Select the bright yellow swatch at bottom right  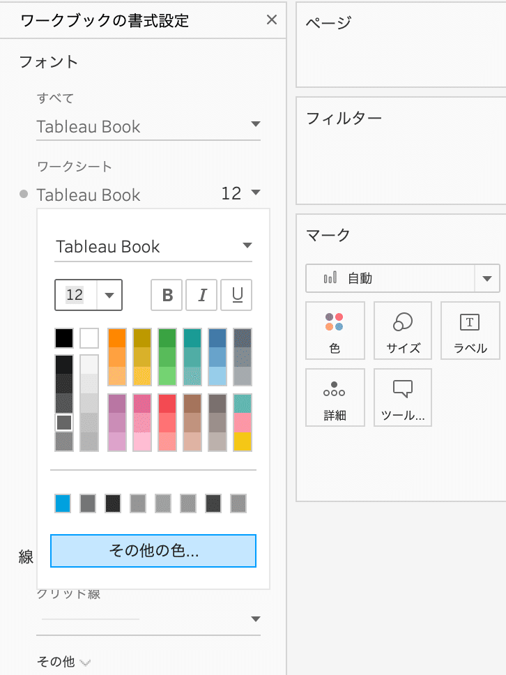click(x=243, y=441)
